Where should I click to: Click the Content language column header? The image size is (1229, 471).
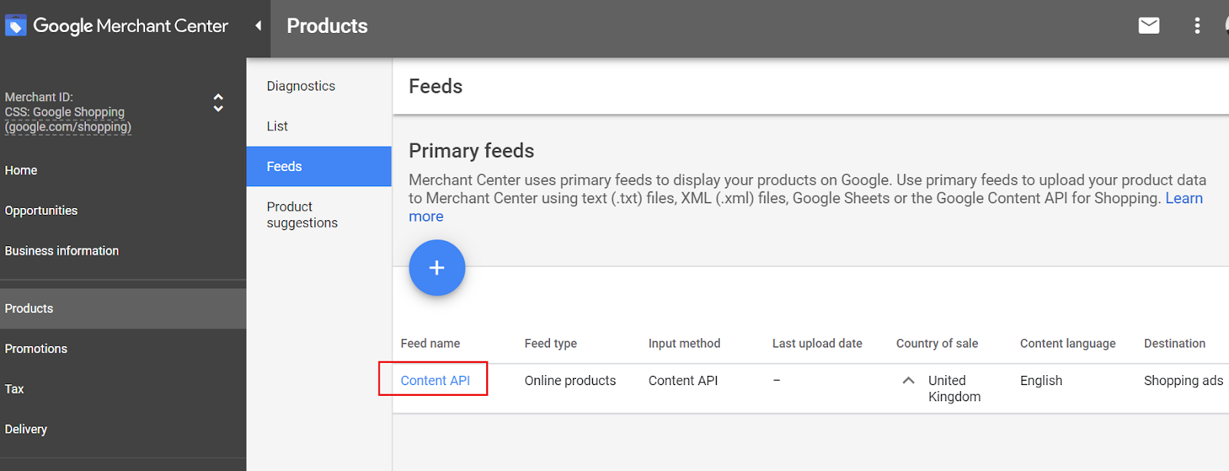[x=1068, y=344]
